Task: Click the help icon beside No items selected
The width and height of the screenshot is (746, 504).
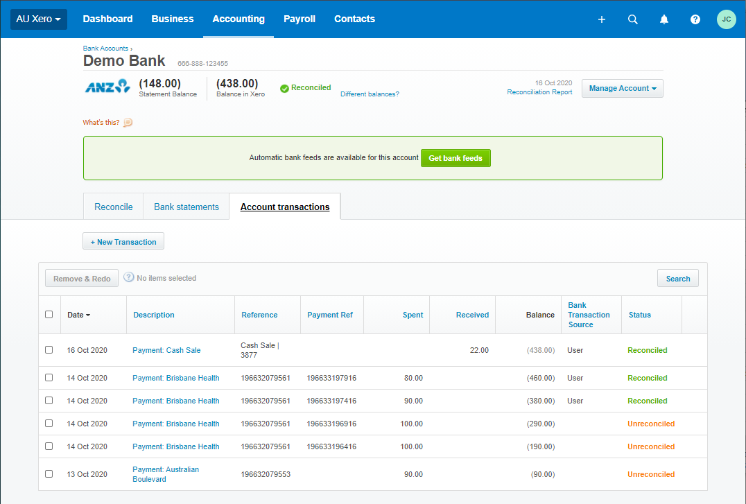Action: [128, 277]
